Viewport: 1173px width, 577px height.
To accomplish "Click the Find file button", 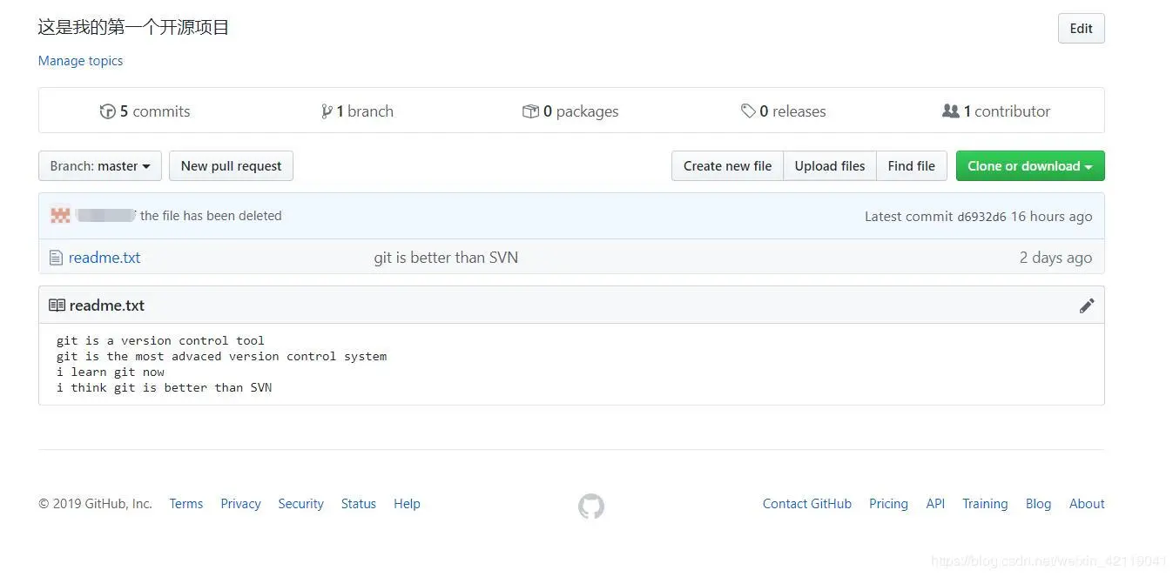I will coord(912,166).
